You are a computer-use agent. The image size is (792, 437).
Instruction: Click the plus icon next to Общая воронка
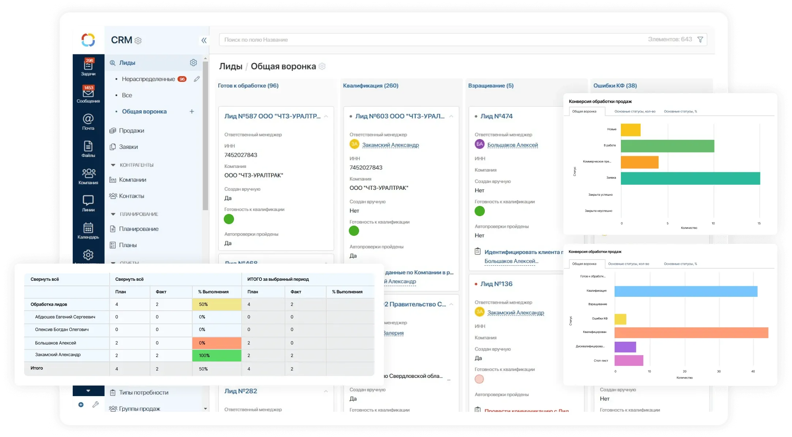pos(192,111)
